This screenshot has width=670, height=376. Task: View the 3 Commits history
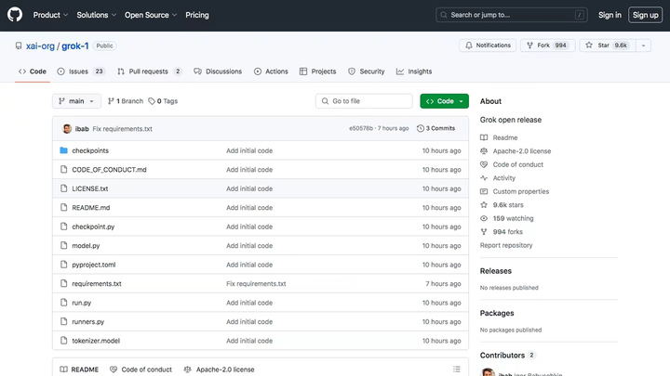[435, 128]
